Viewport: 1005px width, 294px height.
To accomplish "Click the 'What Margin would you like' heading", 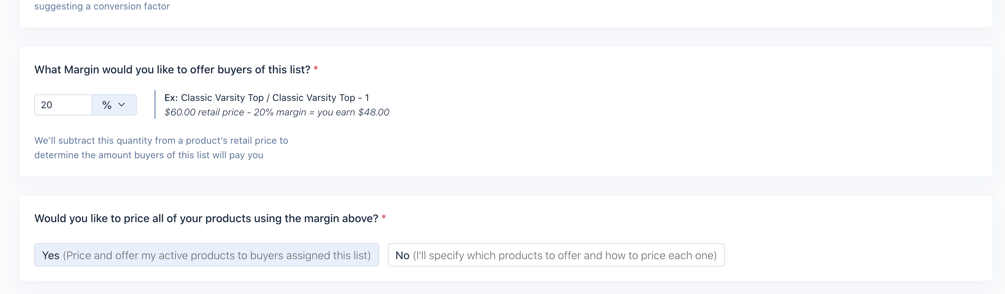I will pyautogui.click(x=172, y=70).
